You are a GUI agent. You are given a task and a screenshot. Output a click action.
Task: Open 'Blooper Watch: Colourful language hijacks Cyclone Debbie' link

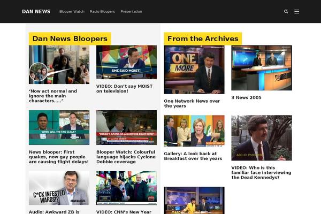[126, 157]
